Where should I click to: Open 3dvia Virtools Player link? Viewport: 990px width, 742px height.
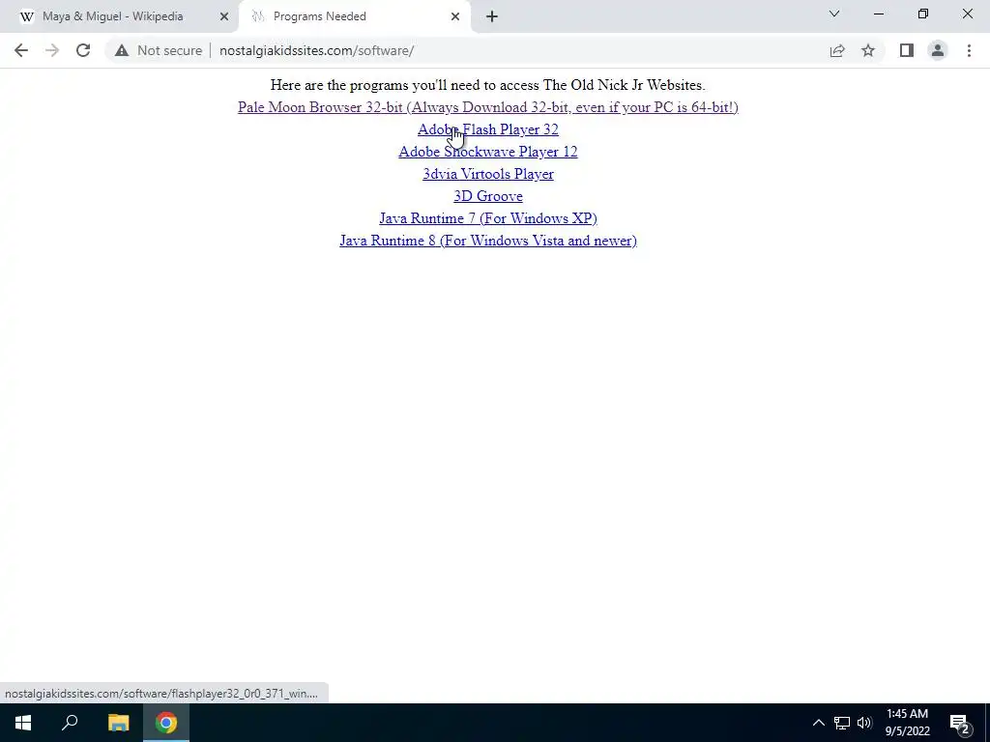pos(488,174)
